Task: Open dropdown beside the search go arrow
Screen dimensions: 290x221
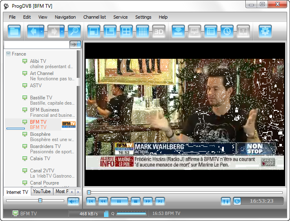Action: click(x=79, y=45)
